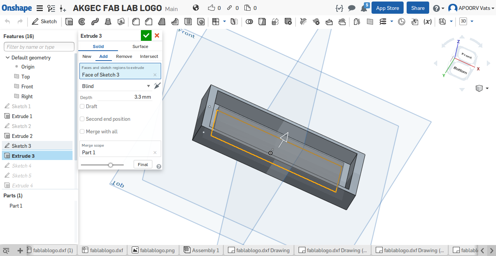Select the Draft tool in toolbar

point(162,22)
